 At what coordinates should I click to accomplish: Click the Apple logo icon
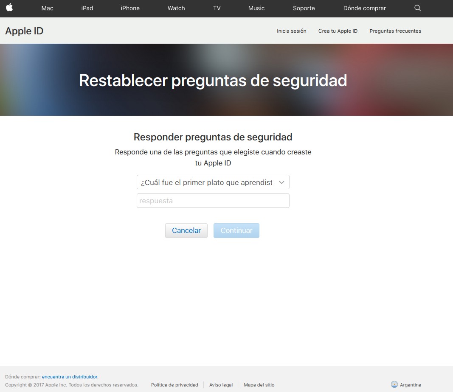pyautogui.click(x=9, y=8)
